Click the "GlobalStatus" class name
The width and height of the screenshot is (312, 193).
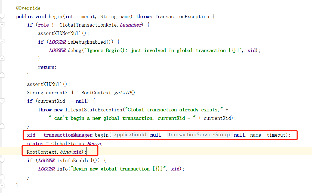tap(68, 144)
